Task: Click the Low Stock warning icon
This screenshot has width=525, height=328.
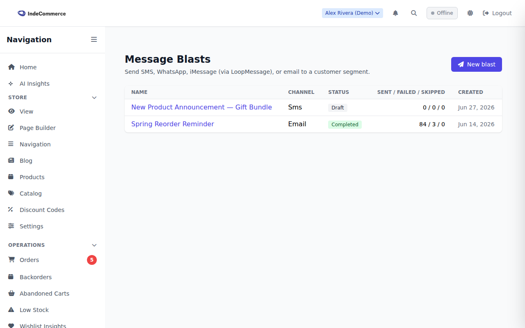Action: (x=11, y=310)
